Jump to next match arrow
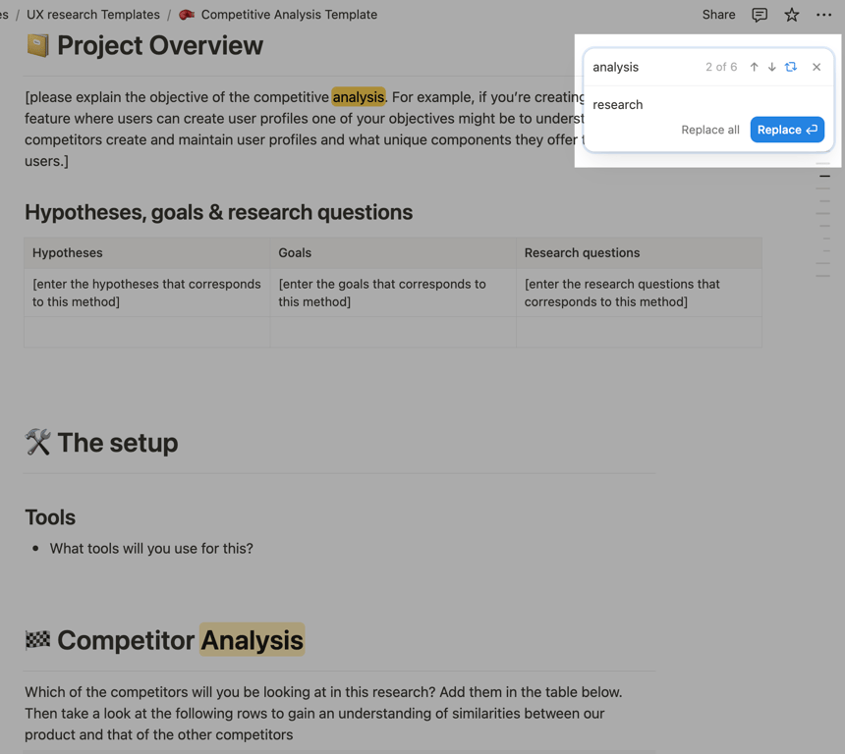This screenshot has height=754, width=845. [x=771, y=67]
